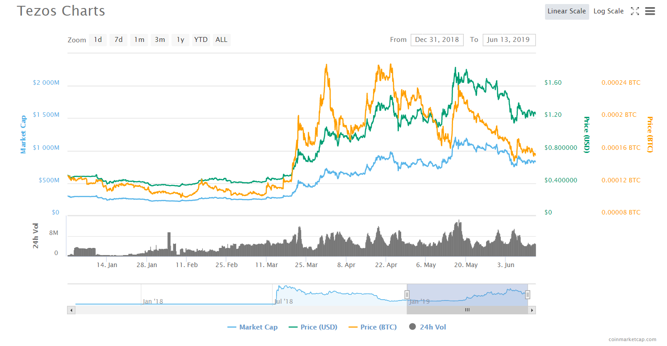Click the navigator scrollbar left arrow
This screenshot has width=667, height=346.
point(71,310)
